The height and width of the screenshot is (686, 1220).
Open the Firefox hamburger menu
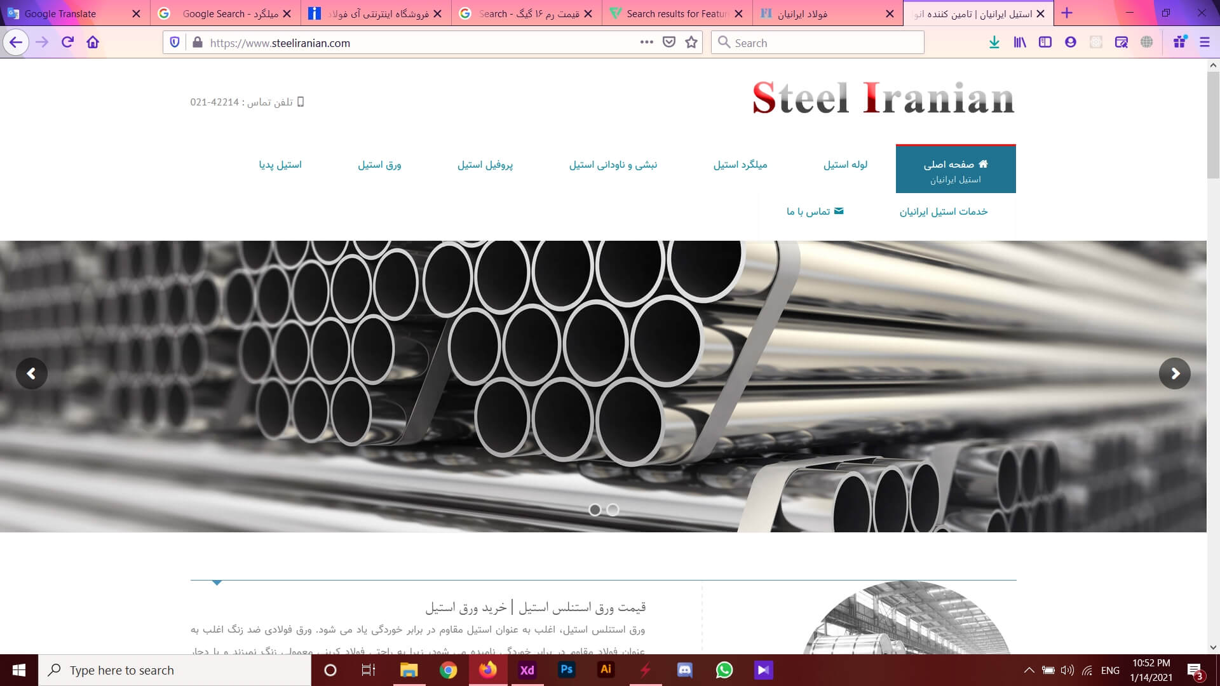click(x=1205, y=43)
